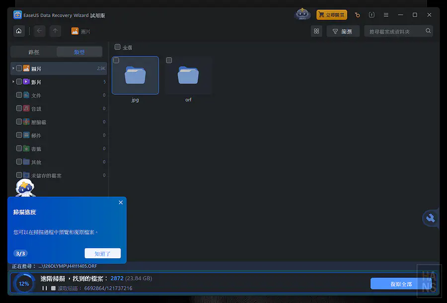Open the hamburger menu icon
Viewport: 447px width, 303px height.
[x=386, y=15]
